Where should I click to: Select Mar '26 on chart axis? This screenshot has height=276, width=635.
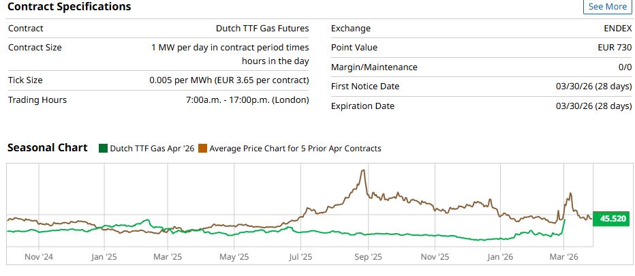pyautogui.click(x=563, y=257)
